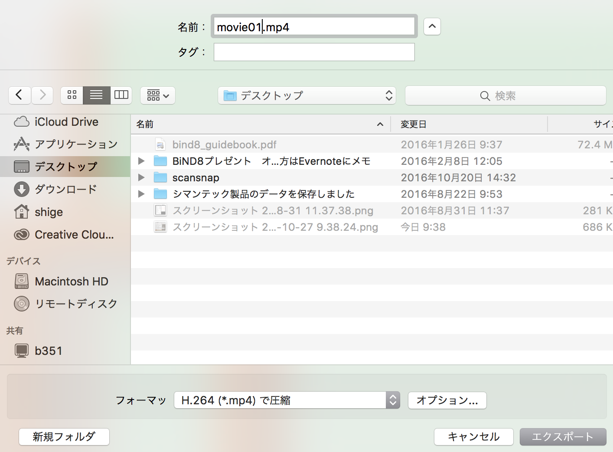Select iCloud Drive in sidebar

click(x=66, y=122)
